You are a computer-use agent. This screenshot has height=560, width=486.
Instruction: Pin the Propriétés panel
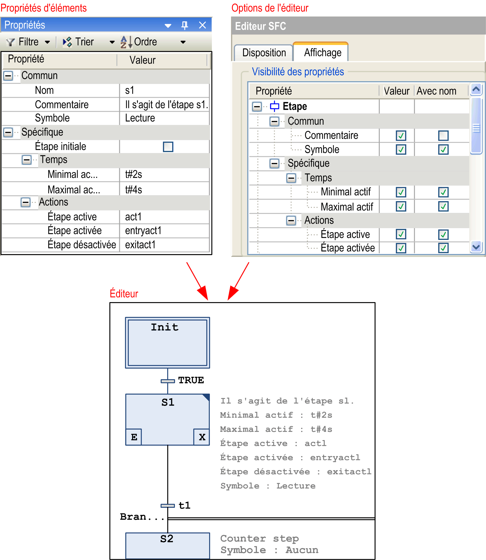(184, 25)
